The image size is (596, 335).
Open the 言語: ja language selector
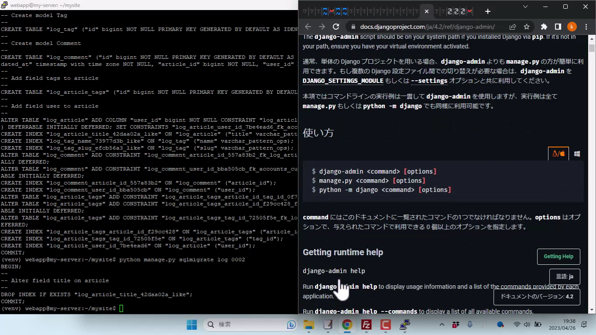(x=565, y=277)
